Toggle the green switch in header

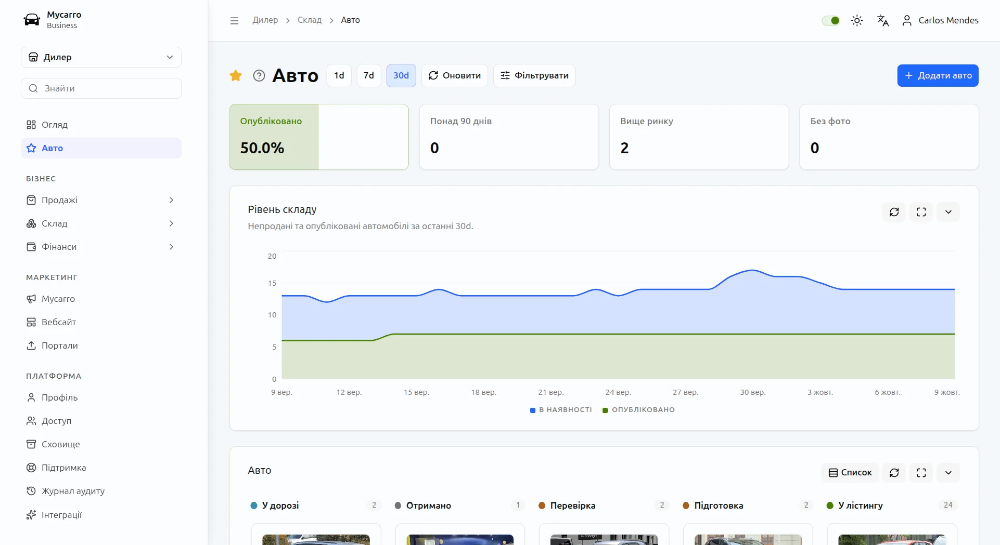(x=831, y=20)
